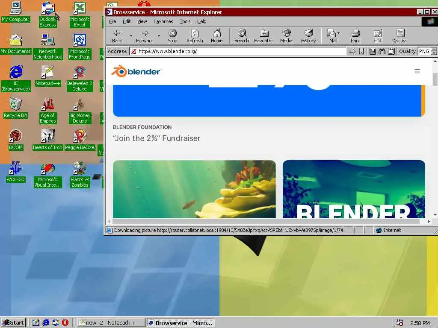Stop loading the page with Stop
The image size is (438, 328).
pos(172,36)
